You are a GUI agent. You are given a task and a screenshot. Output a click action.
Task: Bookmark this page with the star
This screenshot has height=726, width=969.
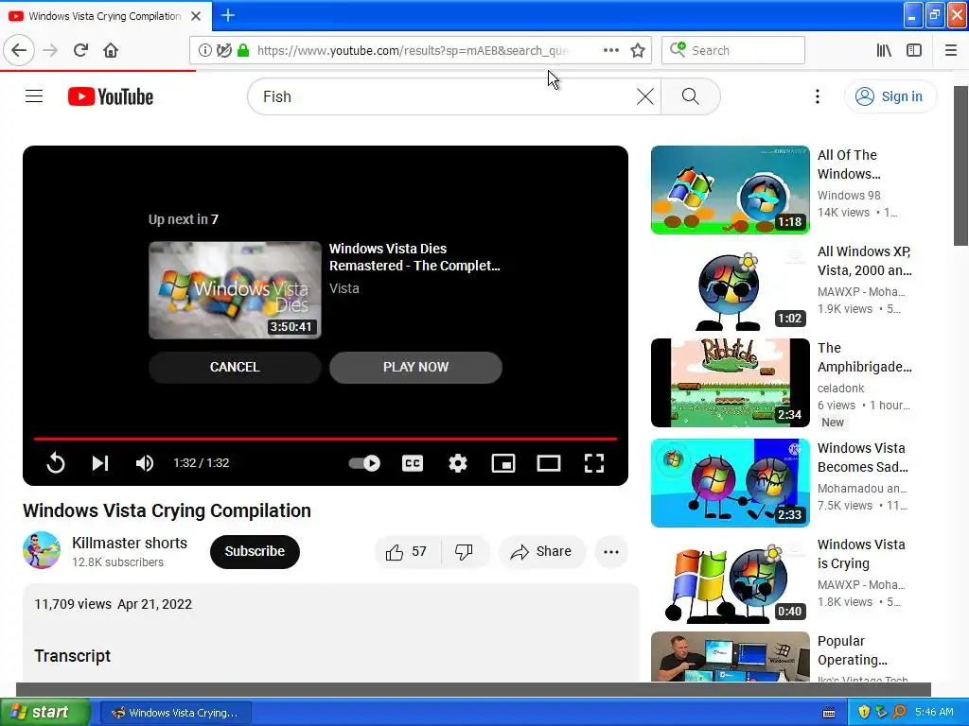pyautogui.click(x=638, y=50)
